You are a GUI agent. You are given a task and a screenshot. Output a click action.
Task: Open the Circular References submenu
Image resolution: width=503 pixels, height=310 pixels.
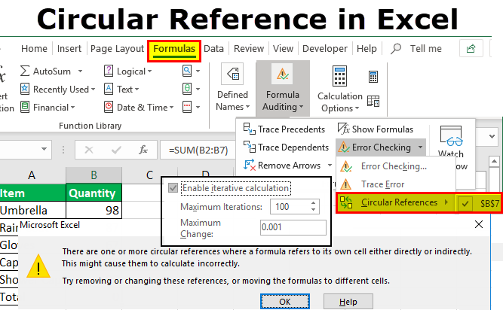point(395,202)
